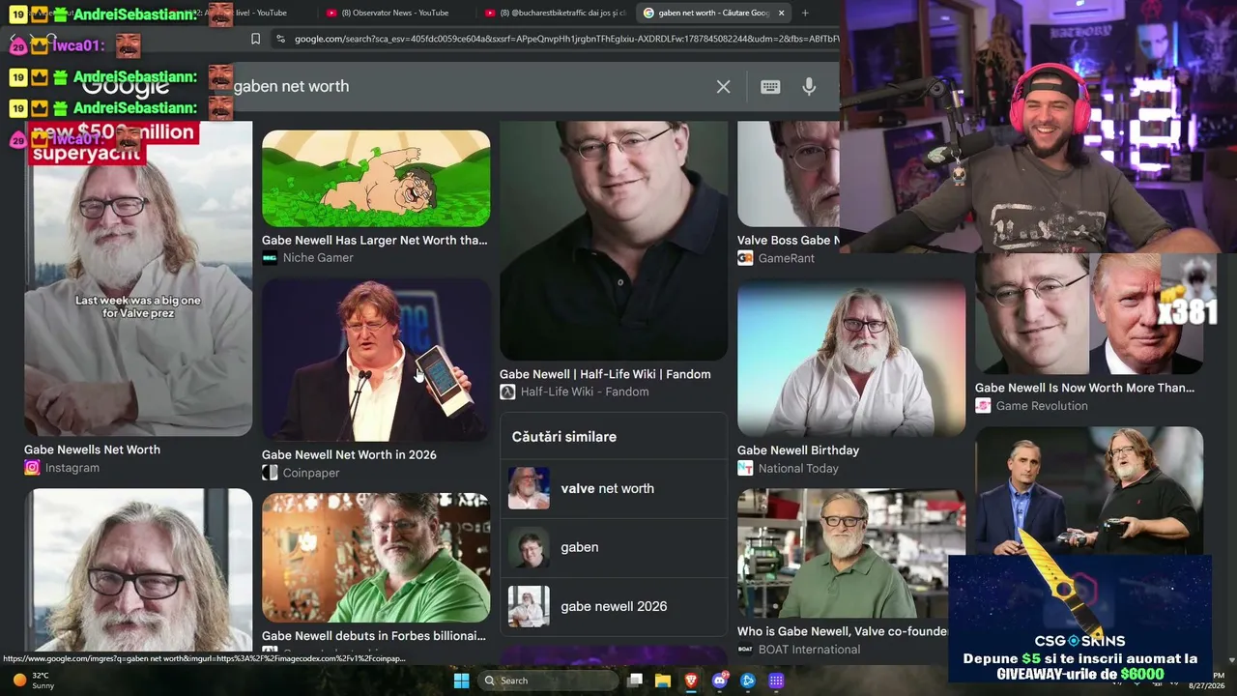Screen dimensions: 1237x696
Task: Click the 'gabe newell 2026' suggestion thumbnail
Action: [529, 606]
